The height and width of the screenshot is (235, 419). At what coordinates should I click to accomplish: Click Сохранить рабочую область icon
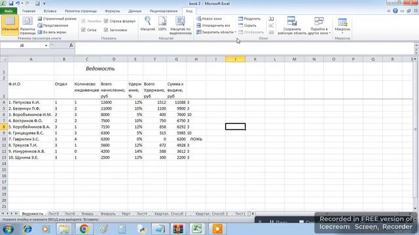click(292, 21)
